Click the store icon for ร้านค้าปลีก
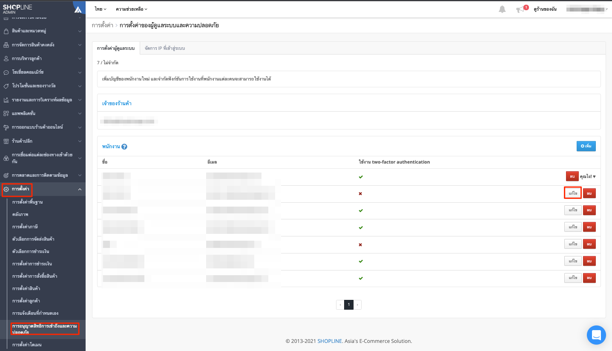Image resolution: width=612 pixels, height=351 pixels. coord(6,141)
